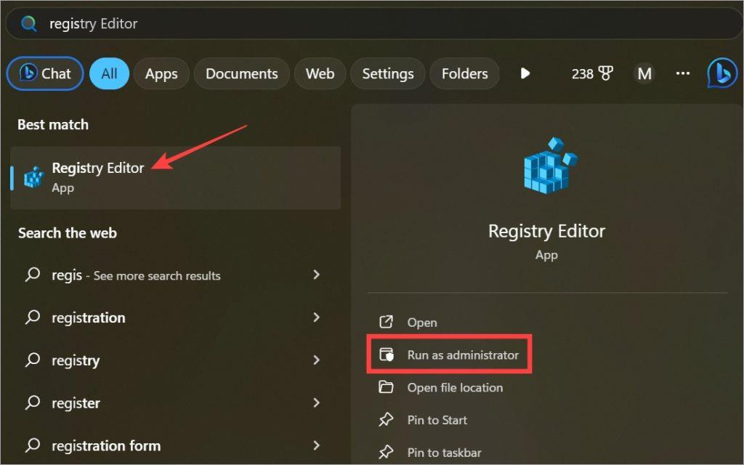This screenshot has height=465, width=744.
Task: Open Bing Chat filter button
Action: [45, 73]
